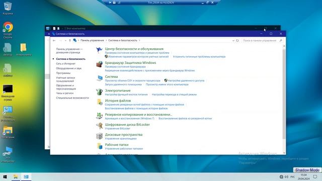Open Учетные записи пользователей in sidebar
Viewport: 322px width, 181px height.
point(65,79)
